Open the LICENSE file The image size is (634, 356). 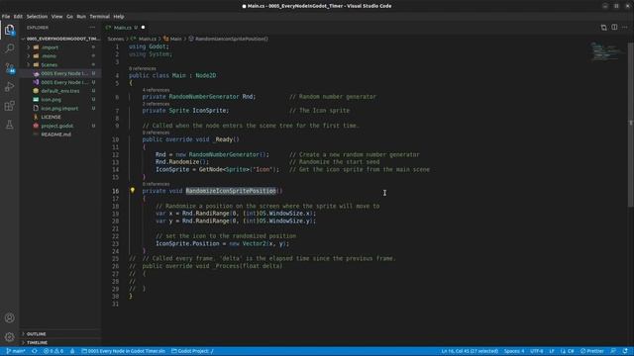(x=60, y=117)
